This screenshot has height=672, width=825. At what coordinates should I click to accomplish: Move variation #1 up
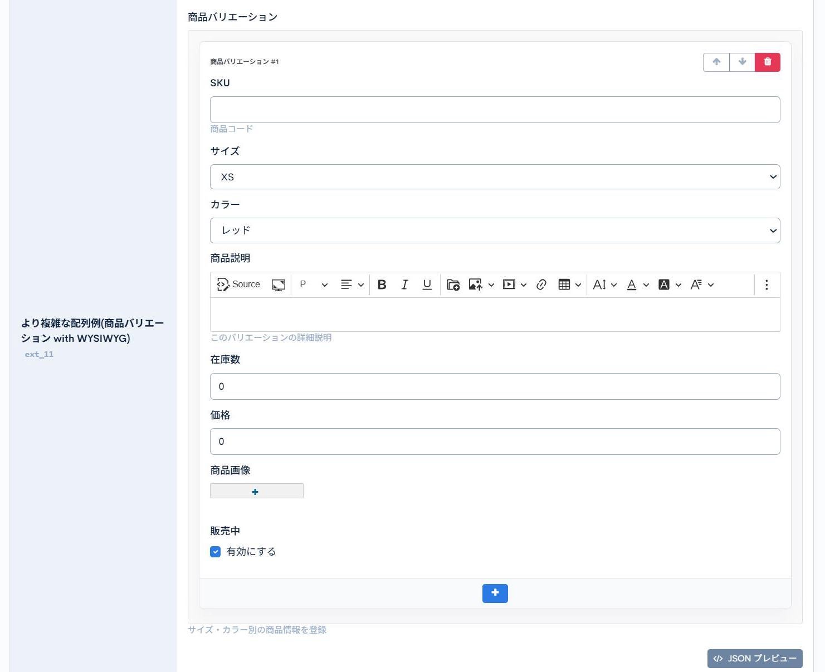[716, 62]
